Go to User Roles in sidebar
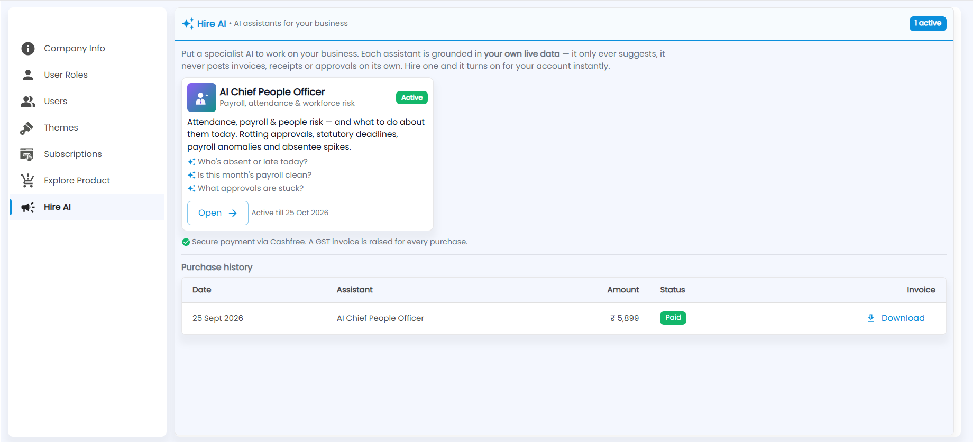Viewport: 973px width, 442px height. (66, 75)
